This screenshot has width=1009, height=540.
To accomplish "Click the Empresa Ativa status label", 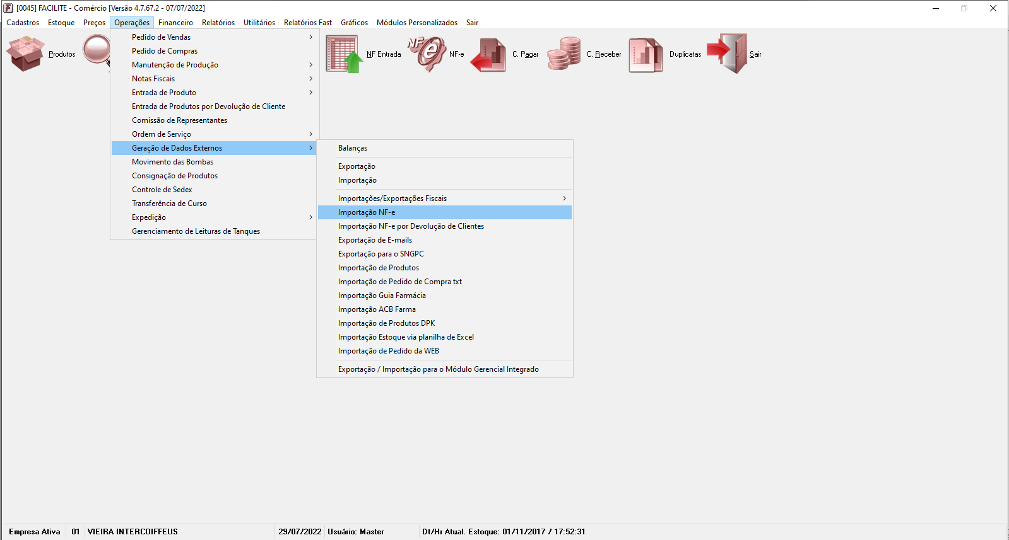I will 35,532.
